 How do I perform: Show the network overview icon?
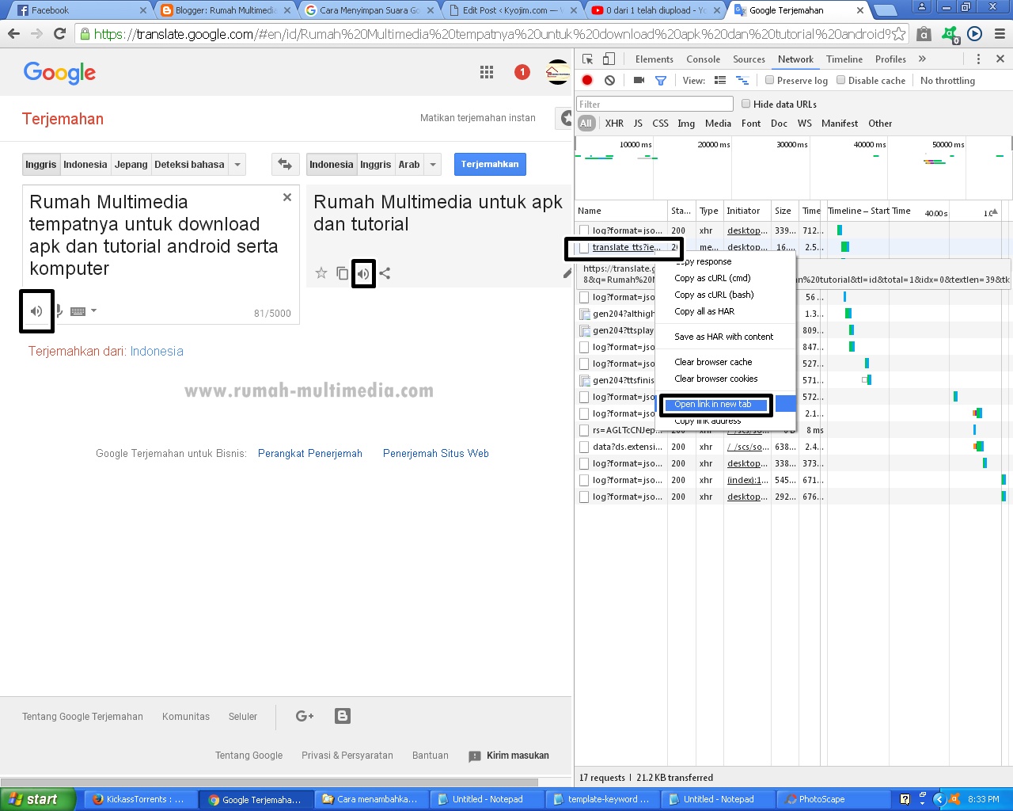coord(742,80)
